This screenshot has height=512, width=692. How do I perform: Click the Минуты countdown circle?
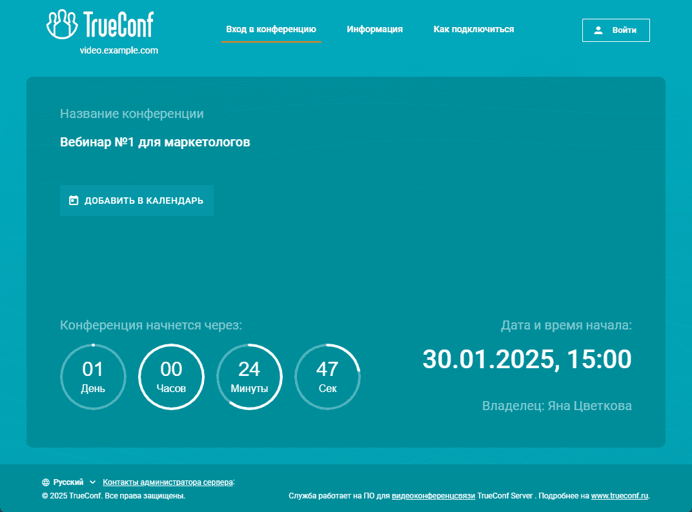point(249,377)
